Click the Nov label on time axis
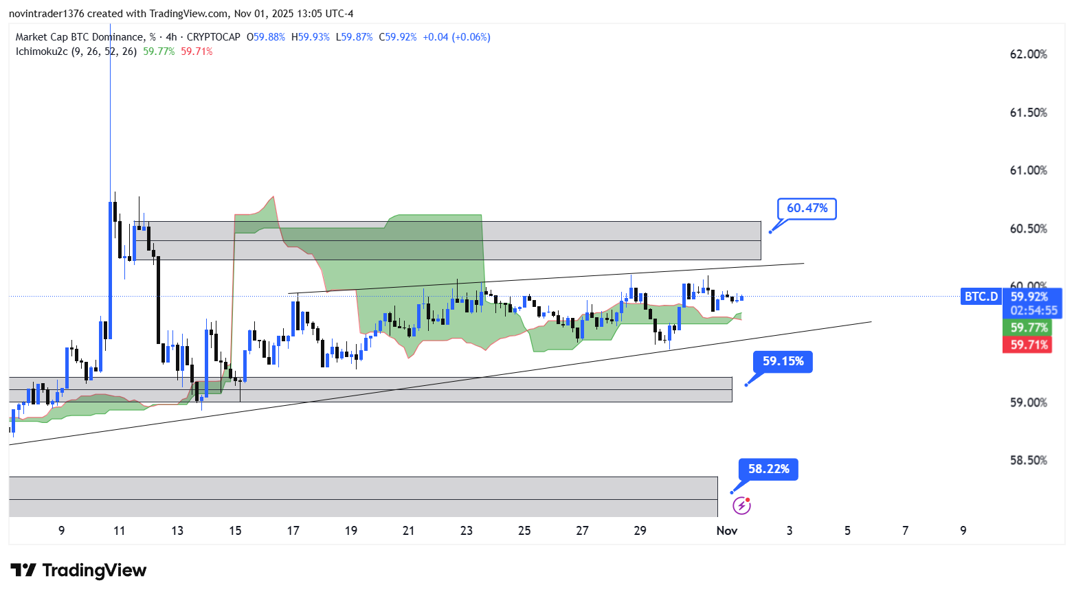 (x=726, y=530)
